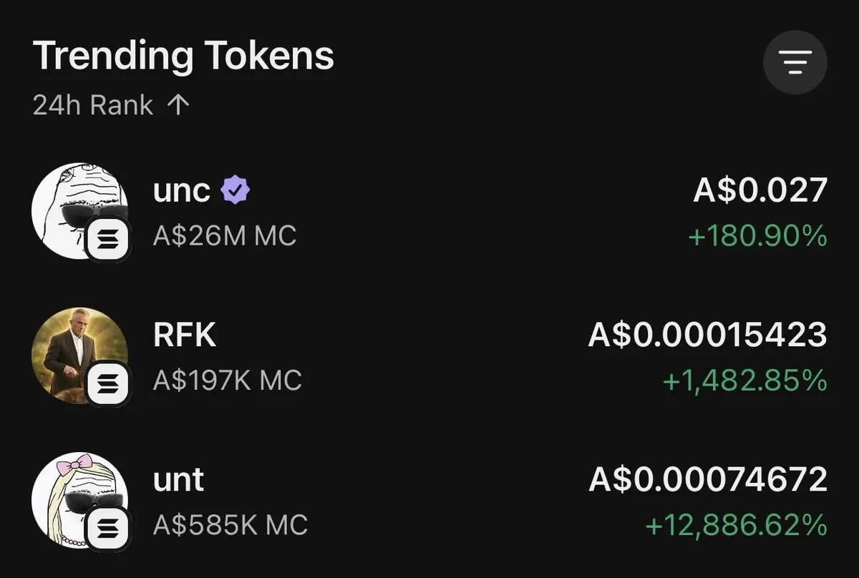Viewport: 859px width, 578px height.
Task: Click RFK price A$0.00015423
Action: [707, 335]
